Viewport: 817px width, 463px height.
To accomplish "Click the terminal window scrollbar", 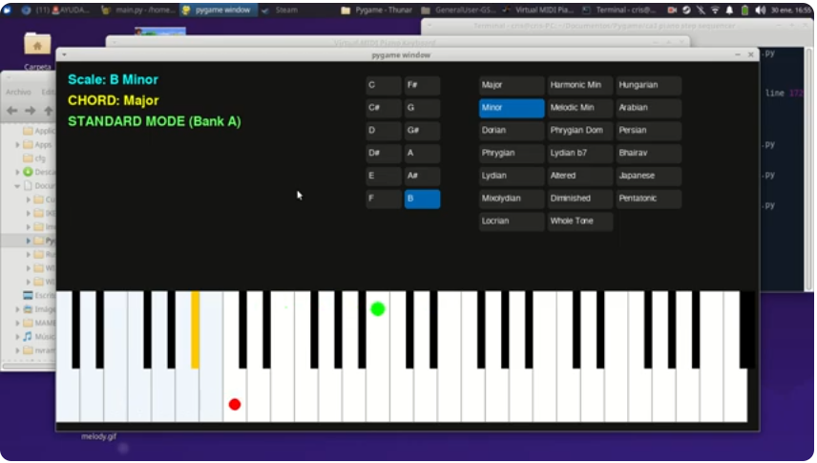I will (808, 169).
